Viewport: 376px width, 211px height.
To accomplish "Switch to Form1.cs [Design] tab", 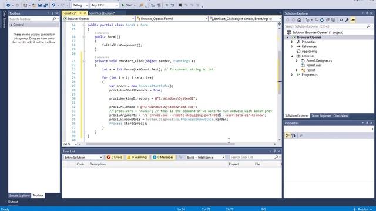I will 102,13.
